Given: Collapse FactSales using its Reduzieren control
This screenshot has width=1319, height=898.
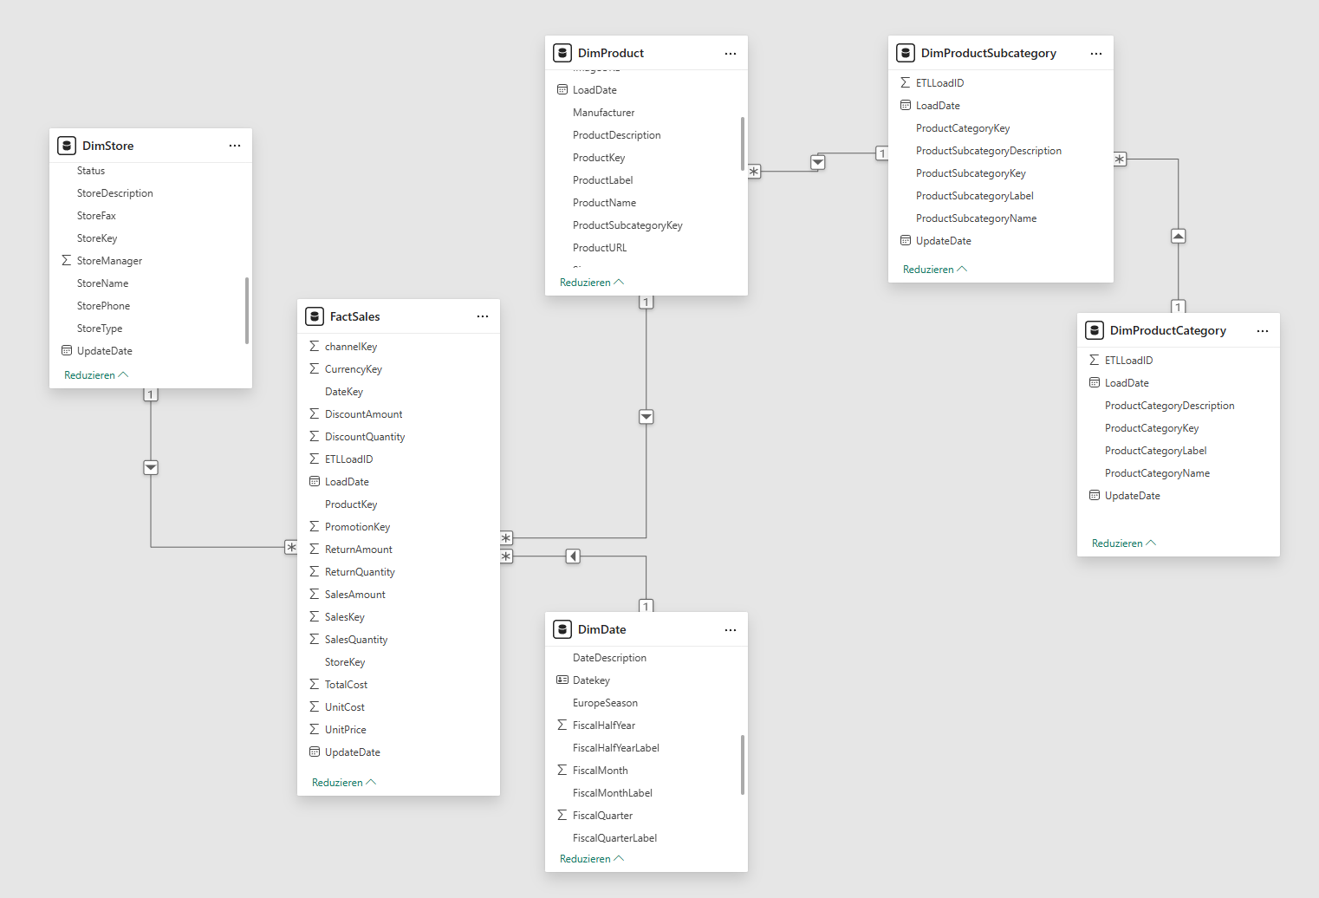Looking at the screenshot, I should point(343,782).
